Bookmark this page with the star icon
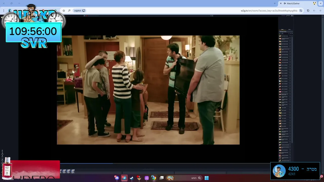Image resolution: width=324 pixels, height=182 pixels. [x=64, y=11]
